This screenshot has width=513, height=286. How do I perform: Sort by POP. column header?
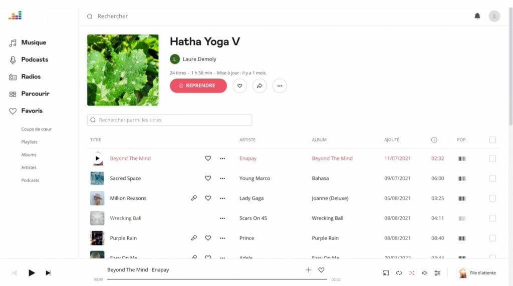coord(461,139)
